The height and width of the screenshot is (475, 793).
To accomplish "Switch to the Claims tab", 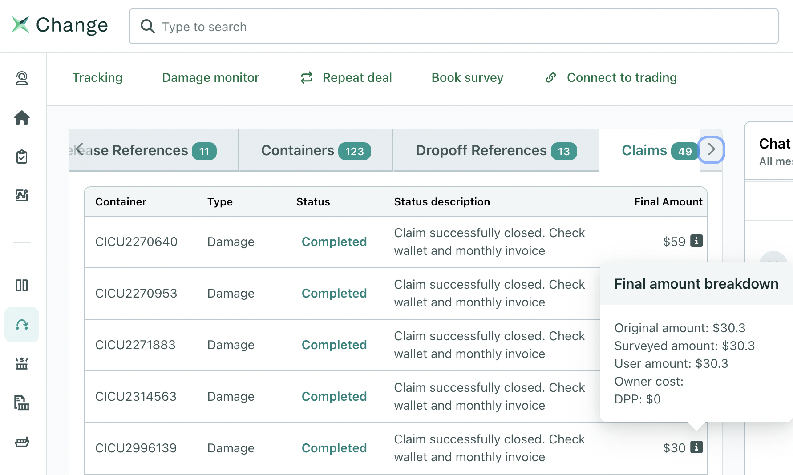I will pos(644,150).
